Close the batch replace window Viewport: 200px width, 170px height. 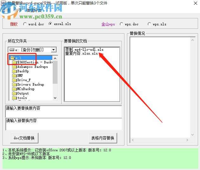(196, 3)
